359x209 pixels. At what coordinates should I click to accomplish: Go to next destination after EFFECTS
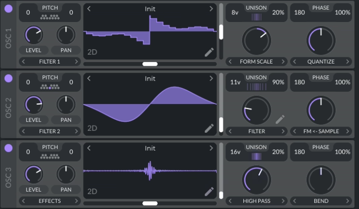[76, 201]
